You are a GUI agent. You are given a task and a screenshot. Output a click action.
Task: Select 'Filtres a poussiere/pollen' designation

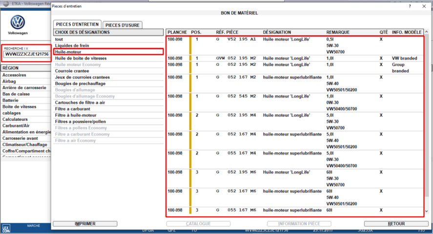point(108,121)
